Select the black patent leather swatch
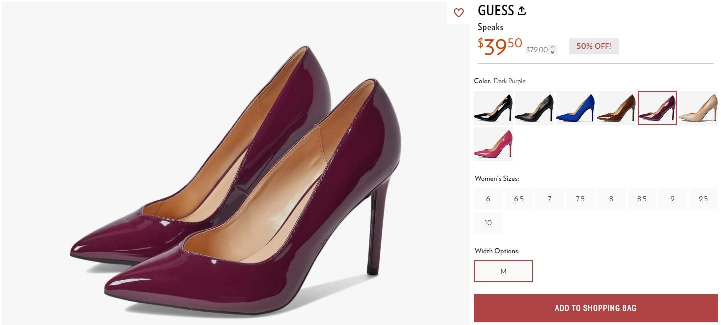This screenshot has height=325, width=721. tap(493, 108)
